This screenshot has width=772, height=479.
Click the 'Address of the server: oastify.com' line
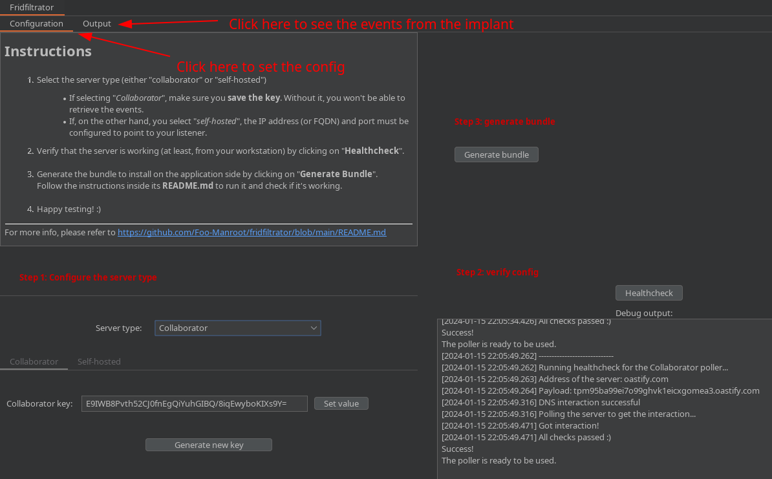point(555,379)
